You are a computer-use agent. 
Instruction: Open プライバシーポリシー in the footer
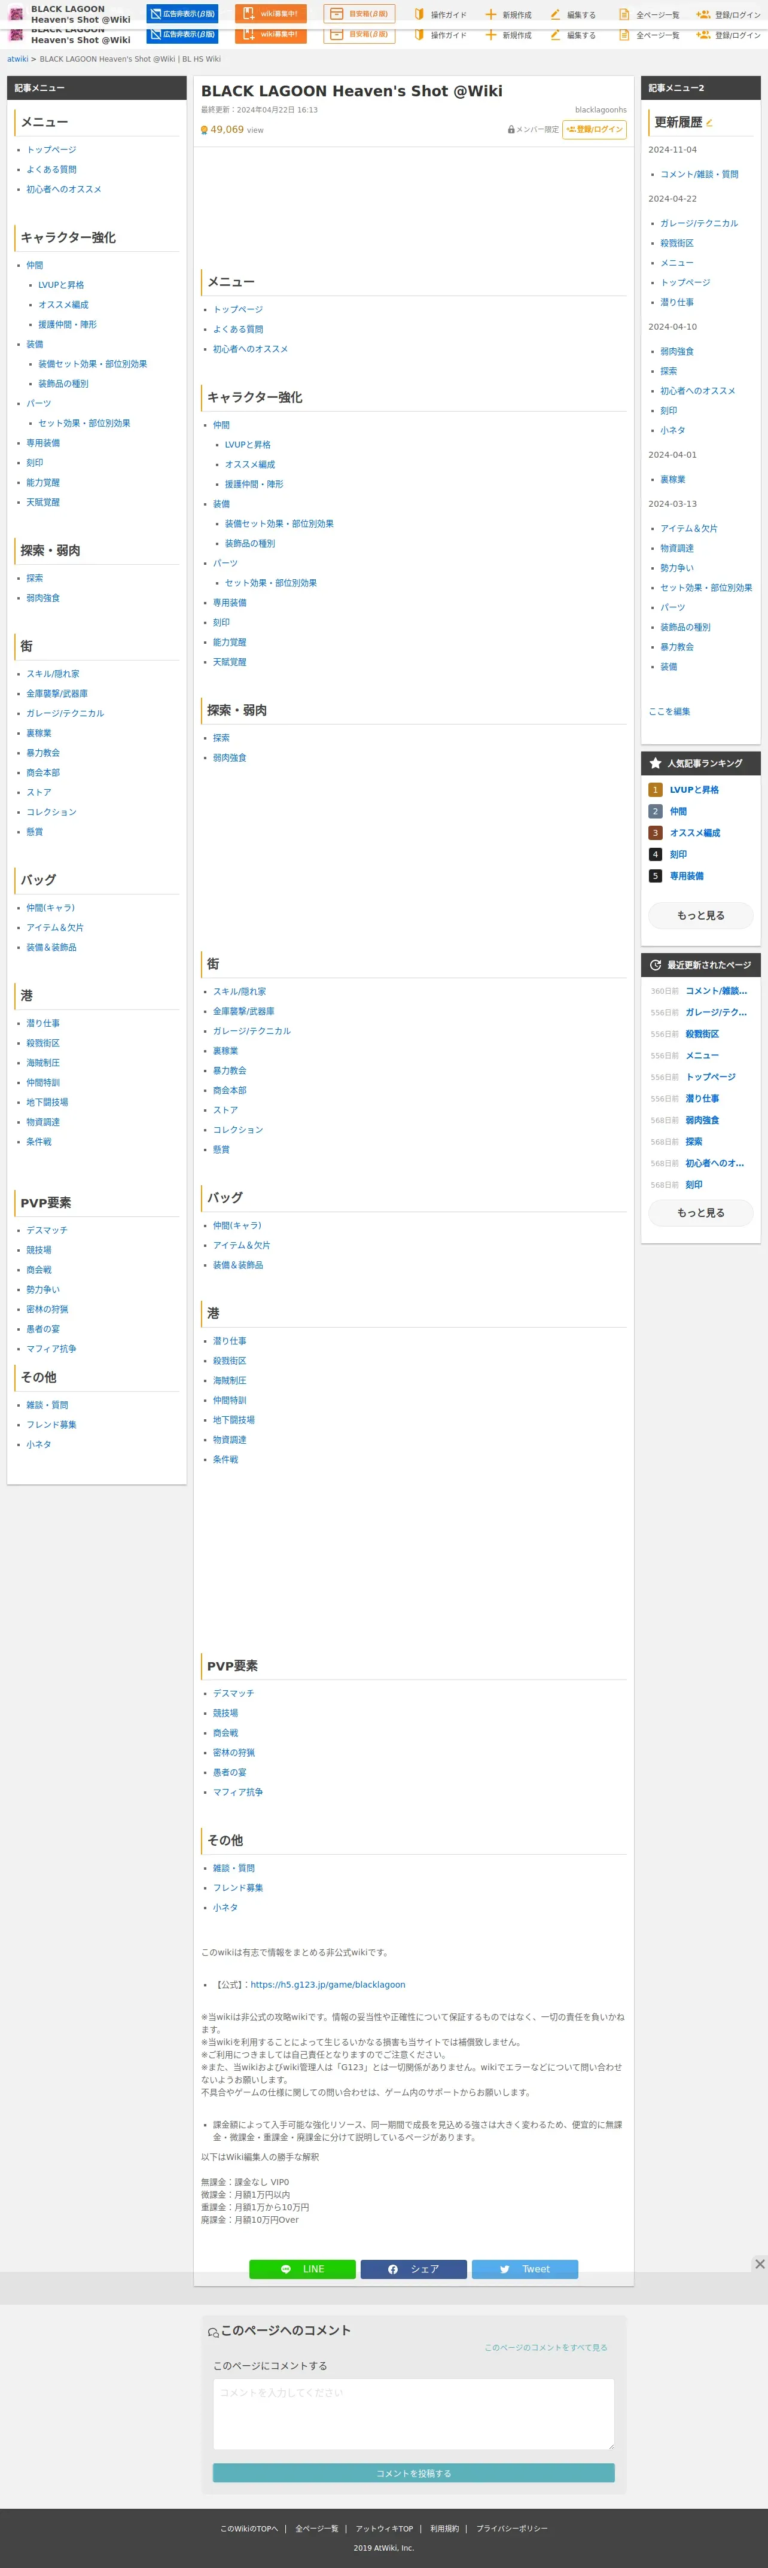512,2529
